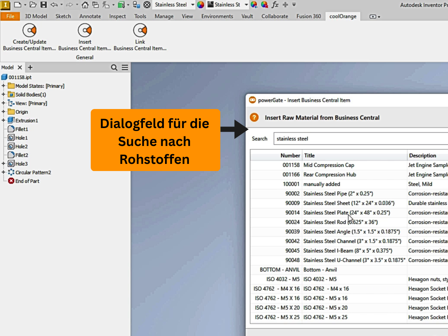Click the search magnifier in Model browser
Screen dimensions: 448x336
(x=114, y=68)
